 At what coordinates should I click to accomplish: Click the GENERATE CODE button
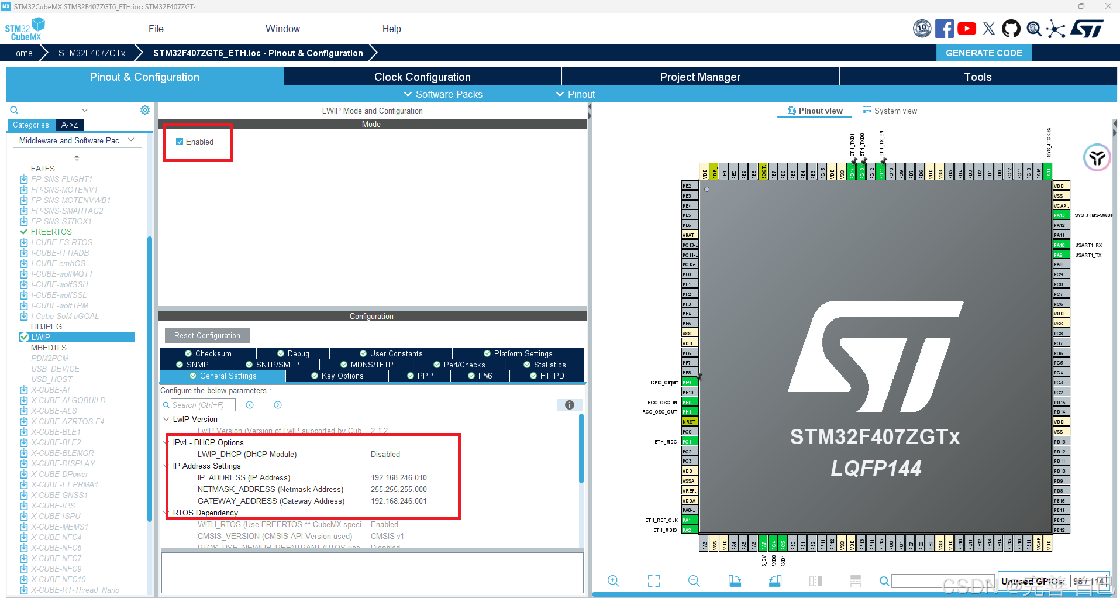[x=983, y=53]
